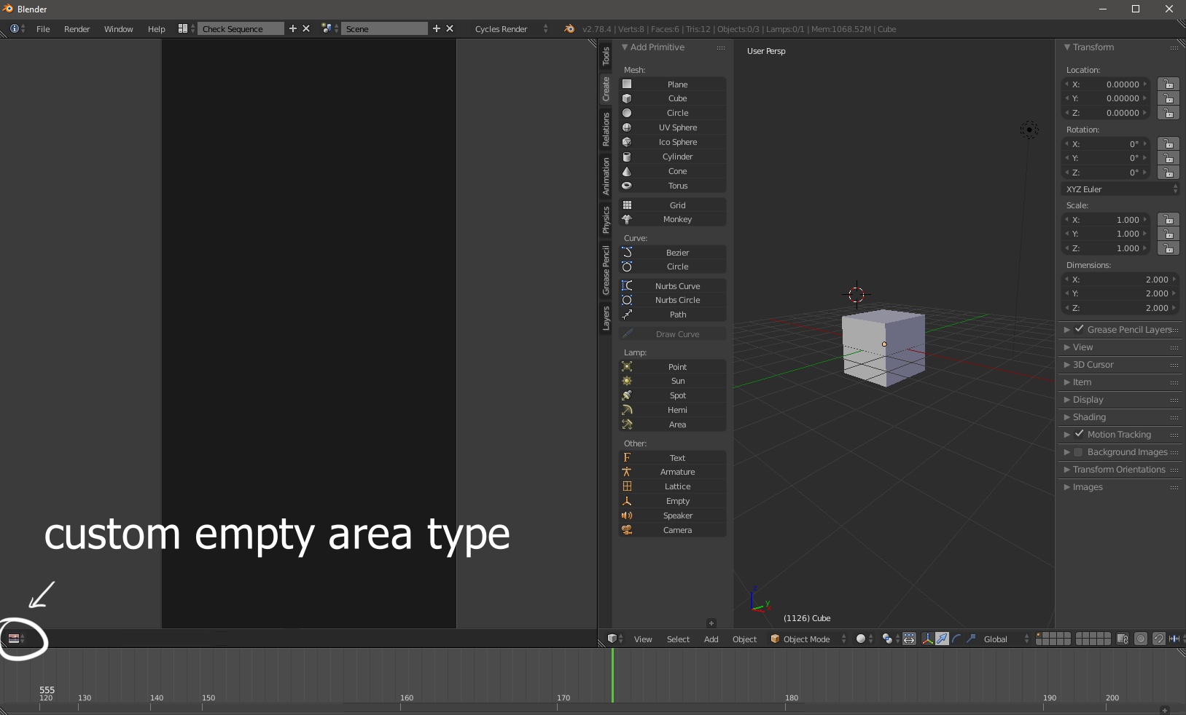Add a Torus mesh primitive
This screenshot has height=715, width=1186.
pos(672,186)
